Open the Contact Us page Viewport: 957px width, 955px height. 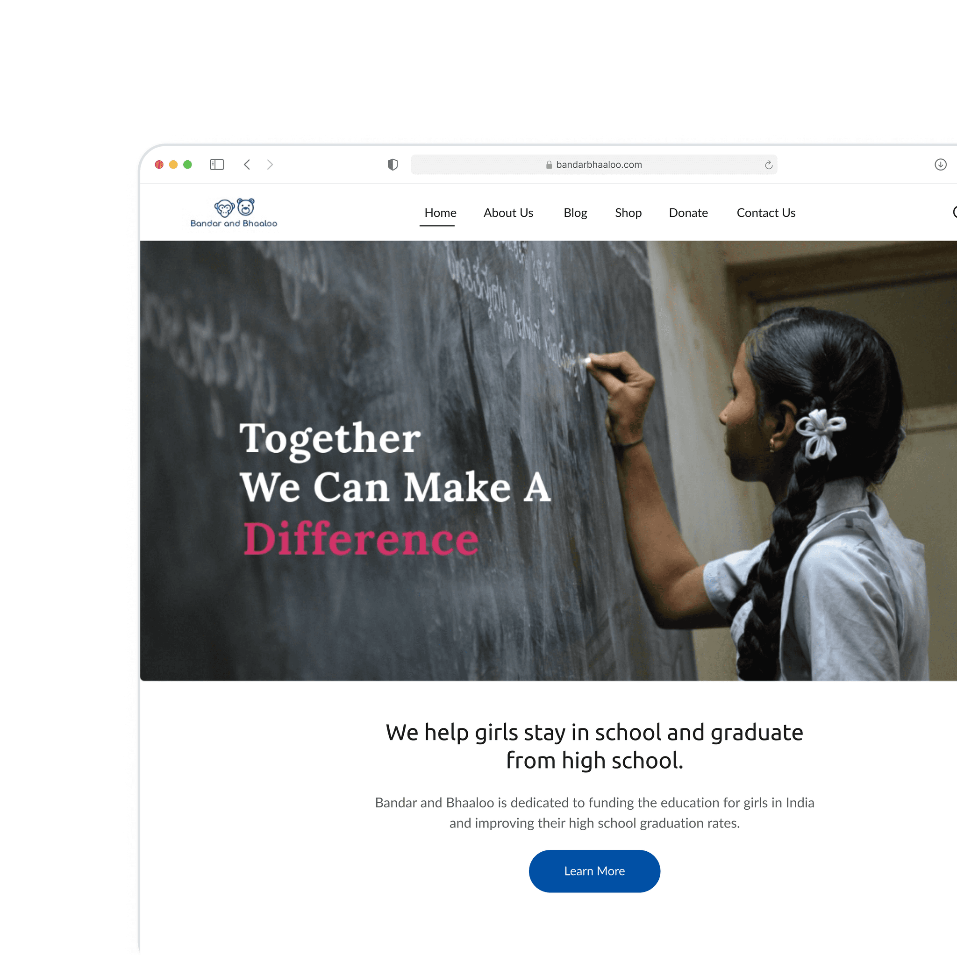coord(766,213)
